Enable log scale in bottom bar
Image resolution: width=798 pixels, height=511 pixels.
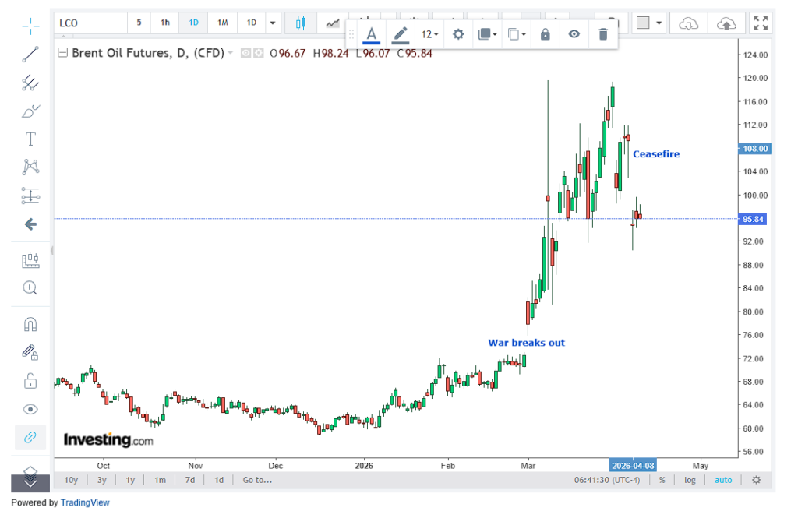coord(690,480)
